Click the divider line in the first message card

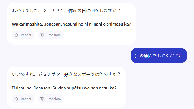click(x=72, y=17)
